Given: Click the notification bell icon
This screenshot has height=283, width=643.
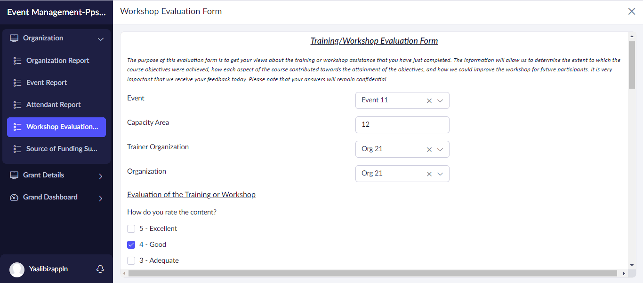Looking at the screenshot, I should click(x=100, y=269).
